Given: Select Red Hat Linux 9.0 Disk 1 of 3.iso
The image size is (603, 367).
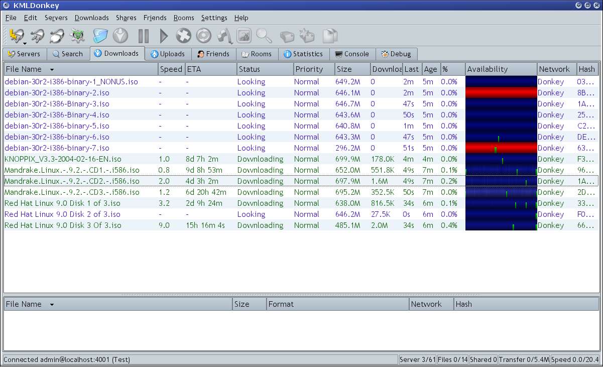Looking at the screenshot, I should click(x=301, y=203).
